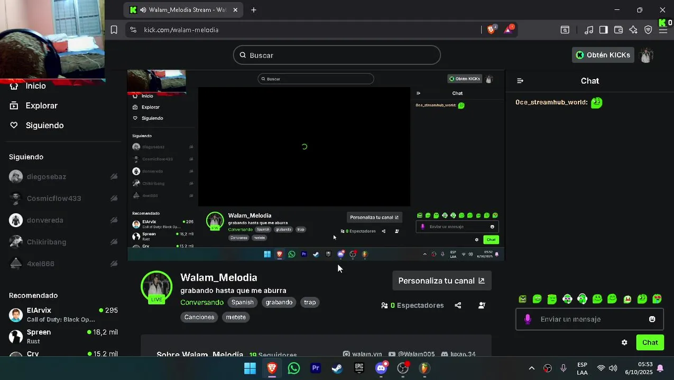The height and width of the screenshot is (380, 674).
Task: Click the share stream icon
Action: 458,305
